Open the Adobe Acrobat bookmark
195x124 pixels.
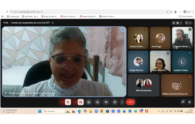49,16
